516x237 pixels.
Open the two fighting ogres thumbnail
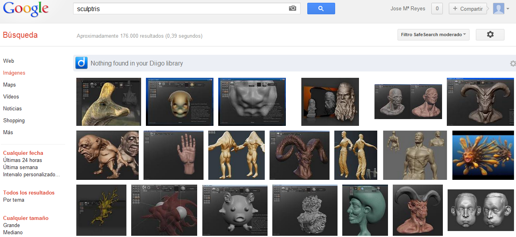point(107,155)
